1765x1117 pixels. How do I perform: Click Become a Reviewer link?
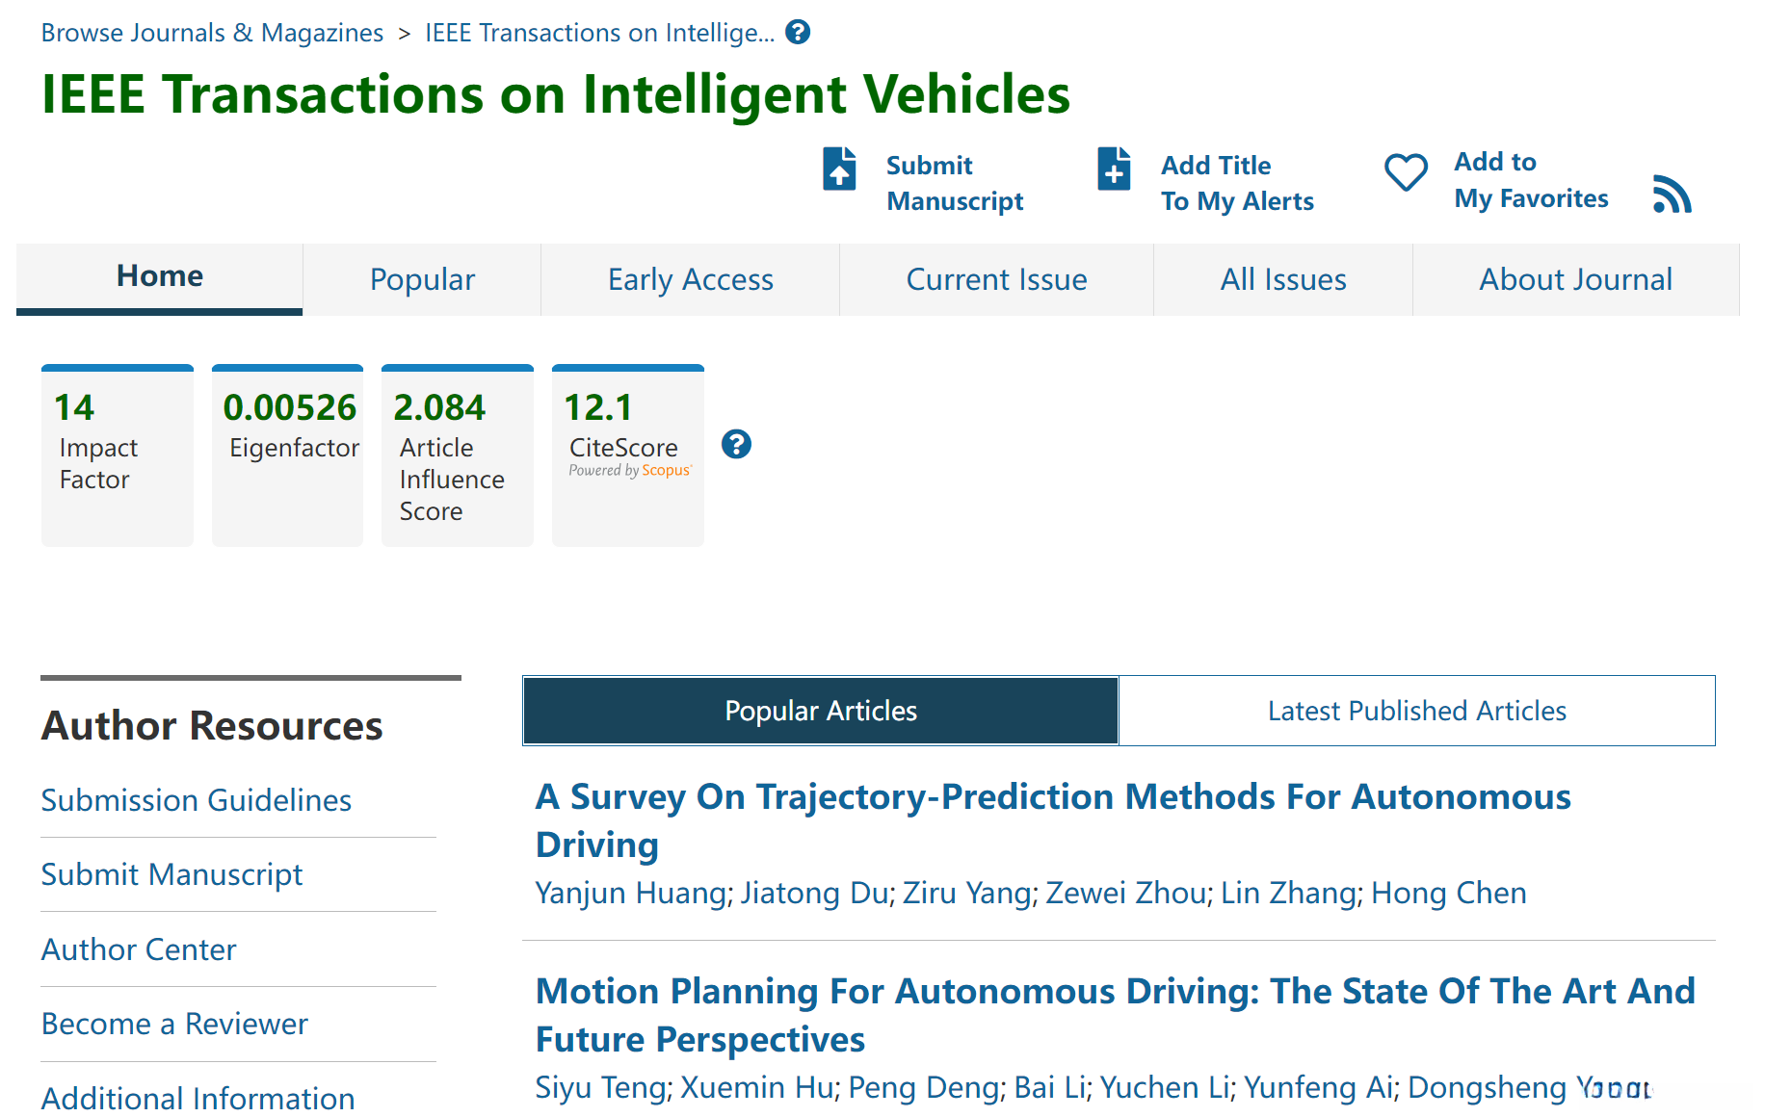[x=174, y=1024]
